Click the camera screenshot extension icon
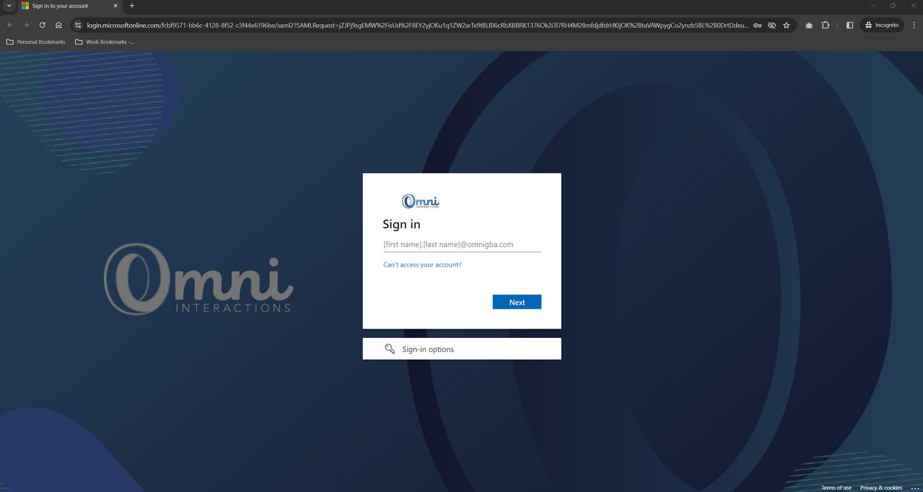This screenshot has width=923, height=492. (809, 25)
